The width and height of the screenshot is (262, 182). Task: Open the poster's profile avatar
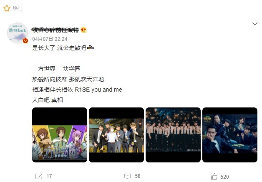[18, 33]
